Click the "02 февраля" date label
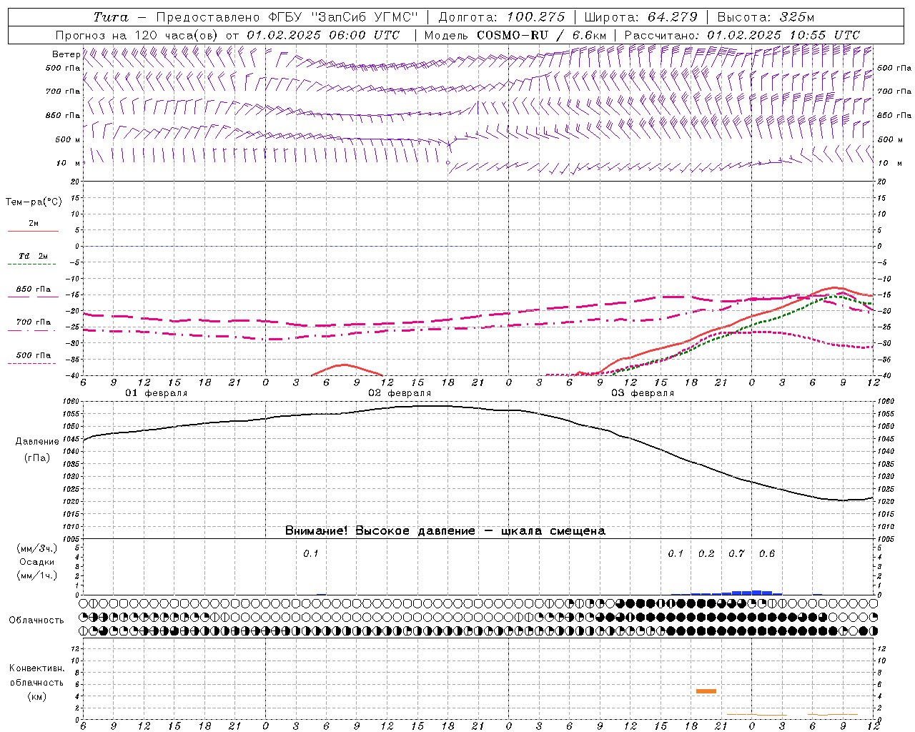915x732 pixels. [400, 393]
